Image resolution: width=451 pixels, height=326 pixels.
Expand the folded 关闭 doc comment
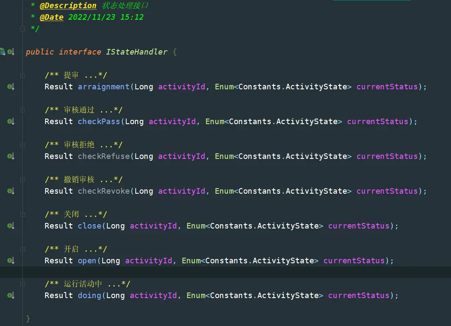point(22,215)
